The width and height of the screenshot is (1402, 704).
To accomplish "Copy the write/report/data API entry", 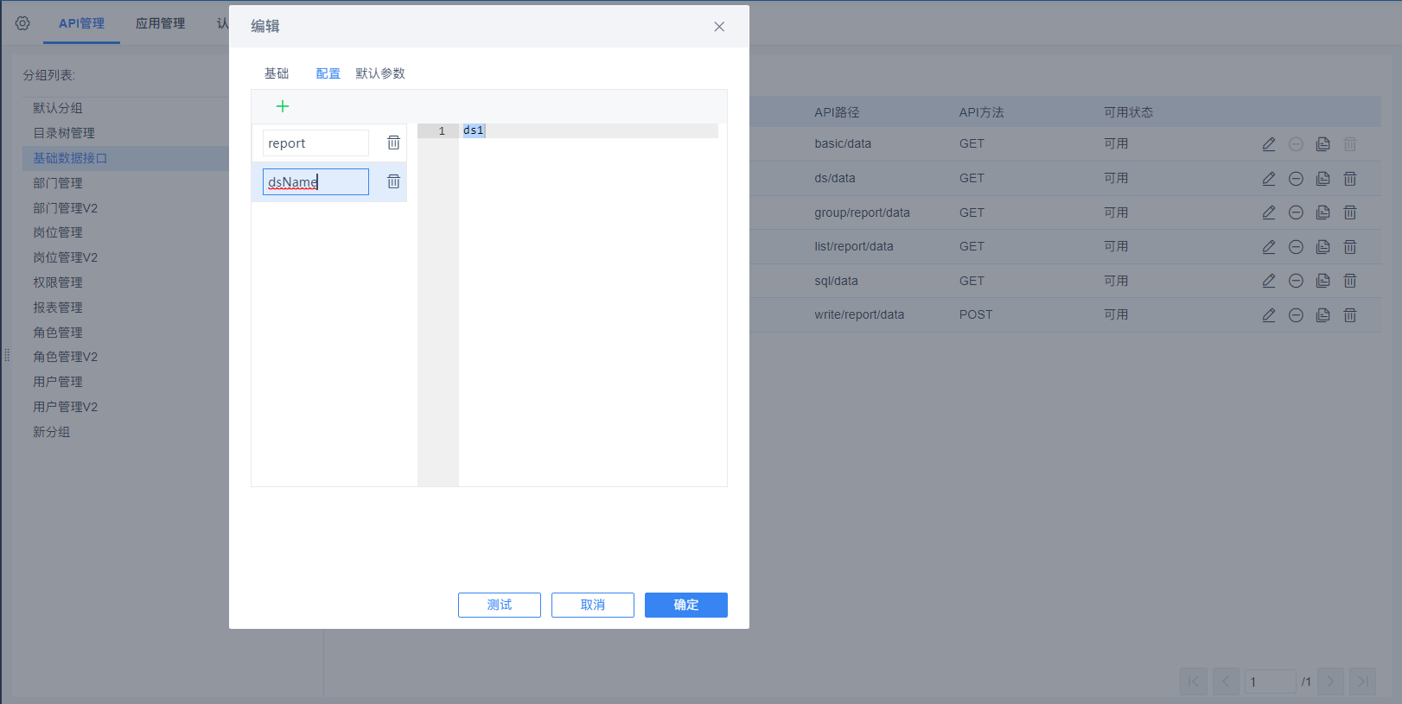I will 1322,315.
